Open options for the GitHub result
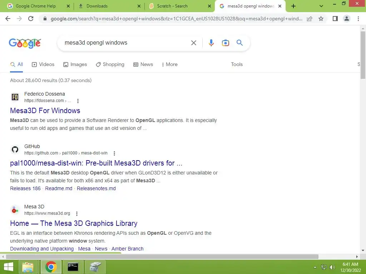 click(114, 153)
